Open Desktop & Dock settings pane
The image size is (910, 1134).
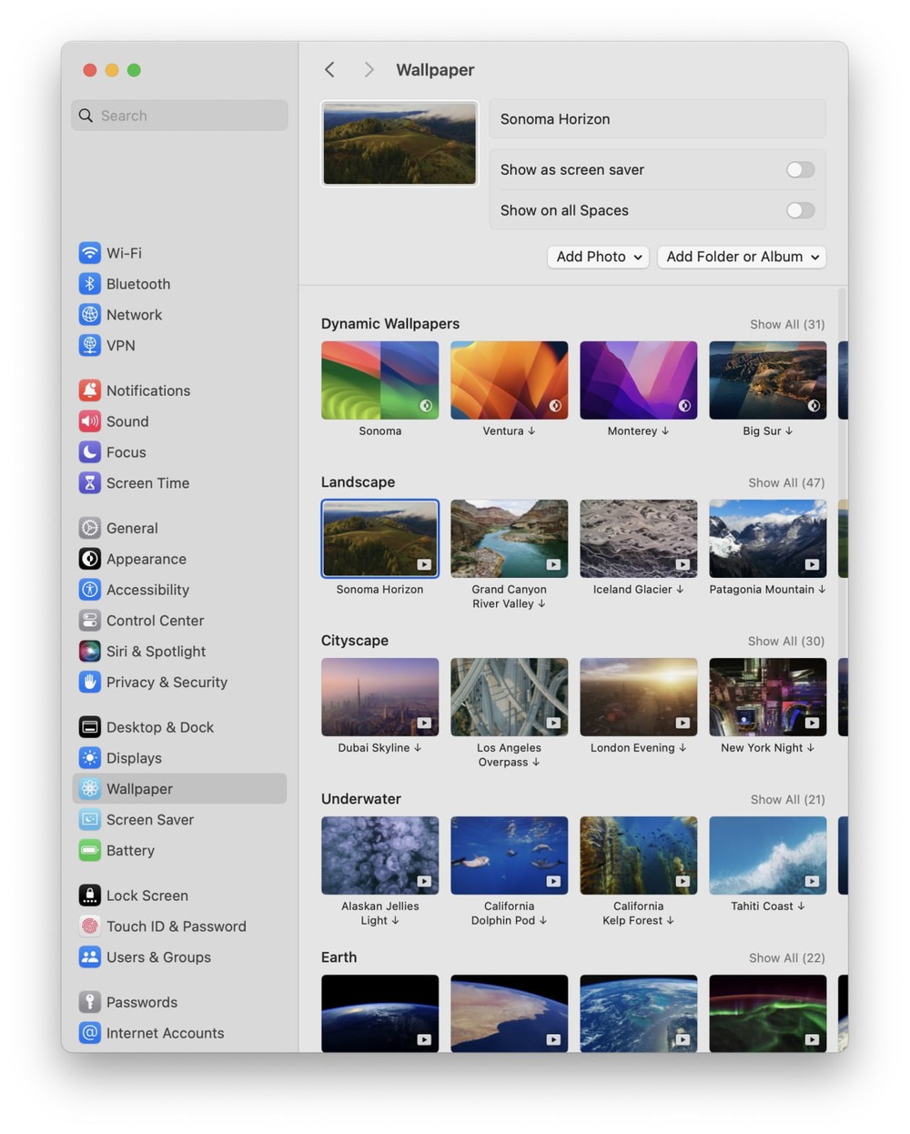[159, 727]
